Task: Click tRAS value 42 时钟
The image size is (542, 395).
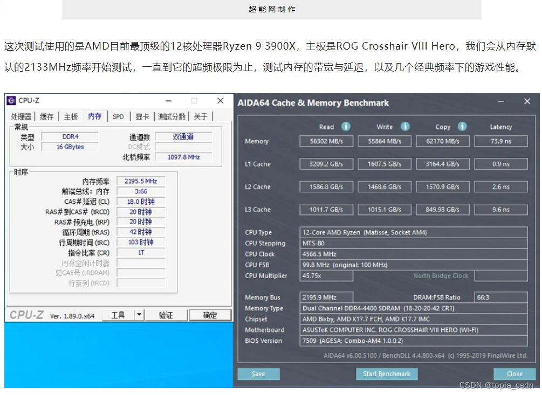Action: point(141,232)
